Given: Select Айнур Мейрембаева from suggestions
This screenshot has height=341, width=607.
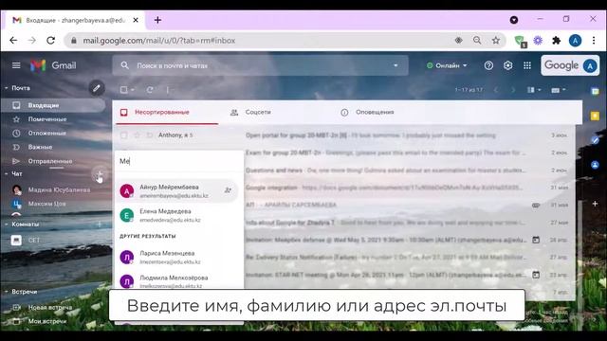Looking at the screenshot, I should (x=177, y=191).
